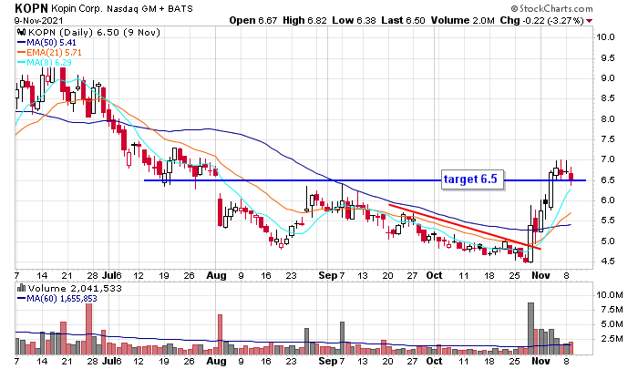Click the candlestick icon before KOPN (Daily)
Screen dimensions: 638x369
pyautogui.click(x=22, y=32)
